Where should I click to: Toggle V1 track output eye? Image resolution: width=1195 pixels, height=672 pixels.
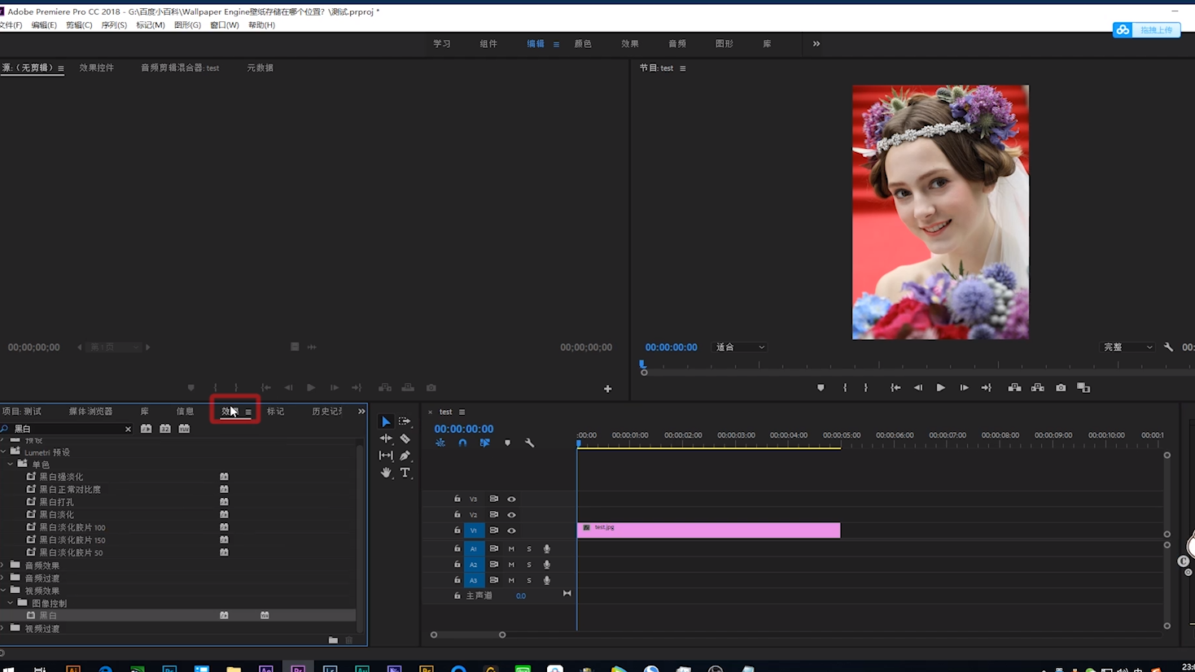point(511,530)
